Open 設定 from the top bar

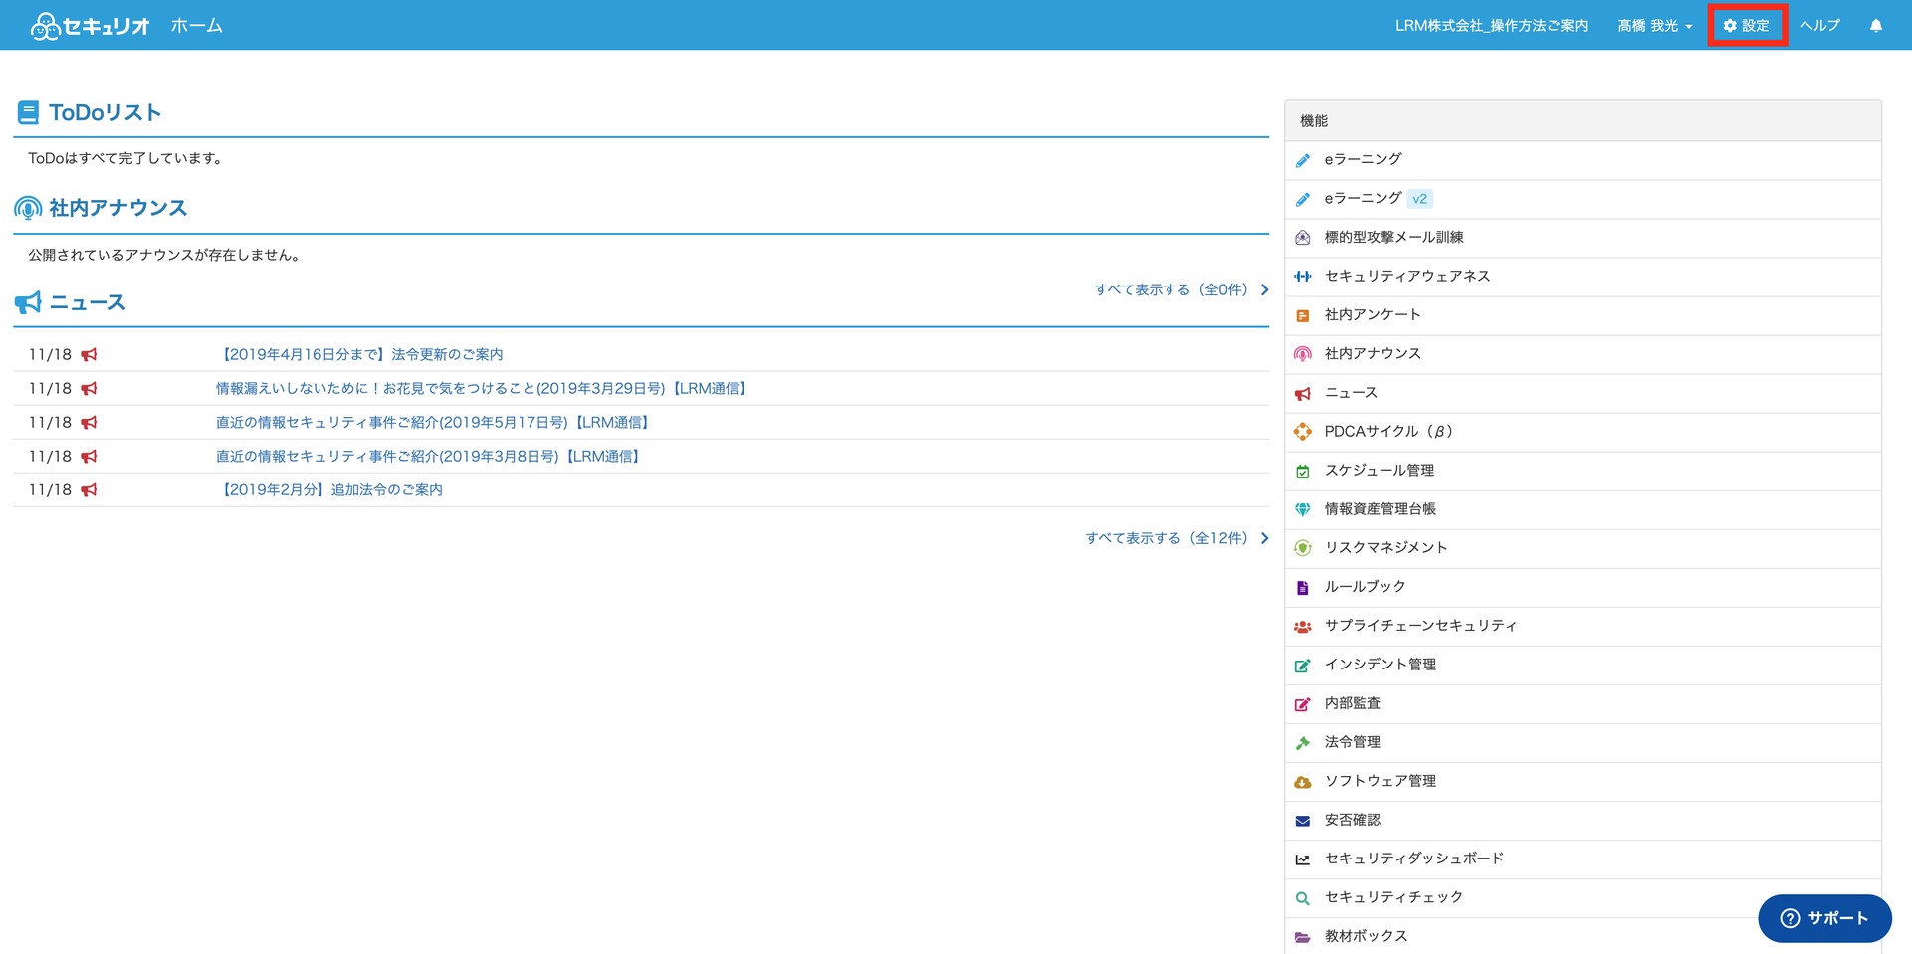click(x=1747, y=26)
